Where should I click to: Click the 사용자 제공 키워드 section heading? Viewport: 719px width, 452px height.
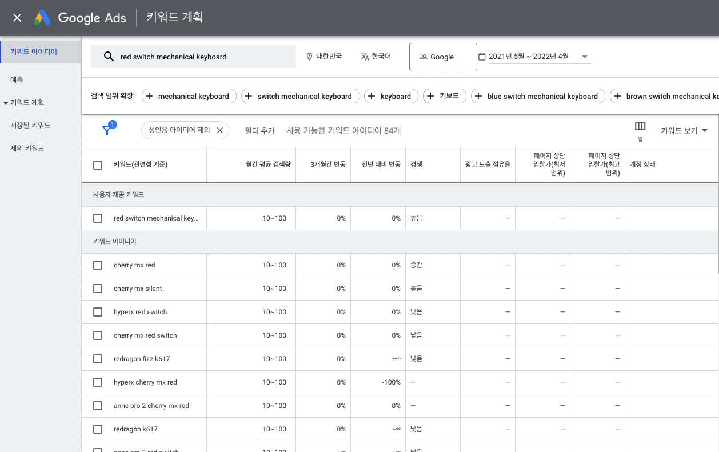[x=118, y=195]
